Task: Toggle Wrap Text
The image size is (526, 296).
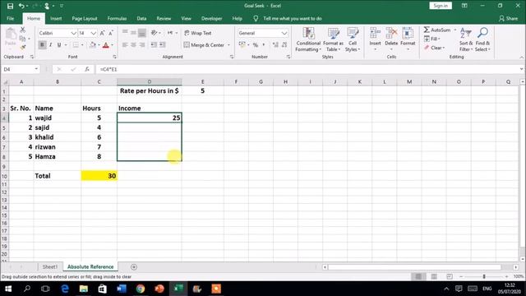Action: point(197,33)
